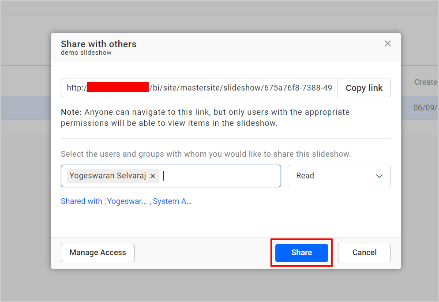Image resolution: width=439 pixels, height=302 pixels.
Task: Copy the slideshow link
Action: [364, 88]
